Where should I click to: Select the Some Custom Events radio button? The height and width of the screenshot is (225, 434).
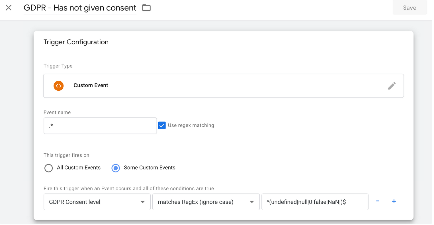tap(116, 168)
